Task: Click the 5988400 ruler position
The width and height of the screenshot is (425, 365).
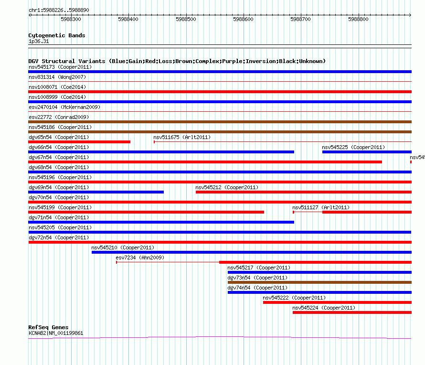Action: 128,19
